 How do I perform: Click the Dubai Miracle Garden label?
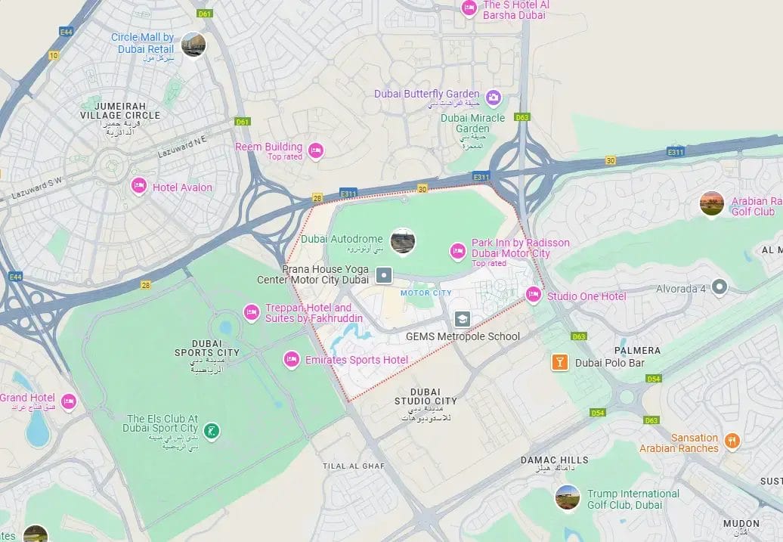[472, 123]
